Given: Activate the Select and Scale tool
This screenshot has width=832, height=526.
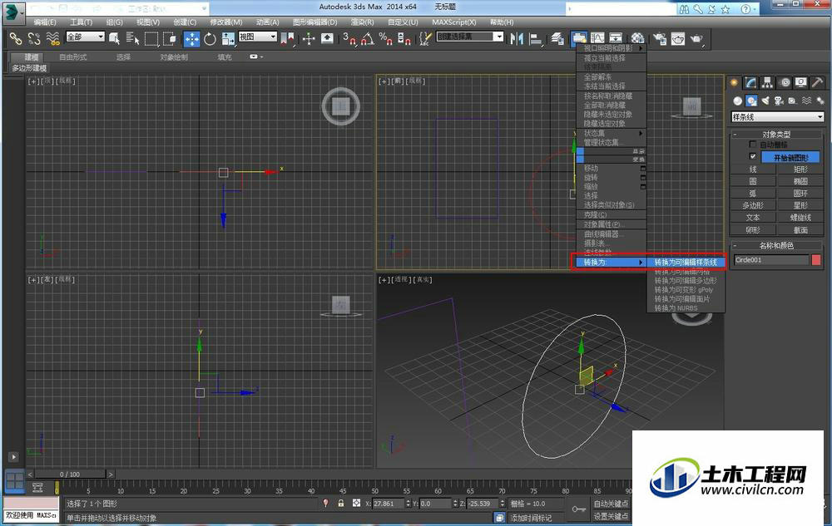Looking at the screenshot, I should [x=228, y=39].
